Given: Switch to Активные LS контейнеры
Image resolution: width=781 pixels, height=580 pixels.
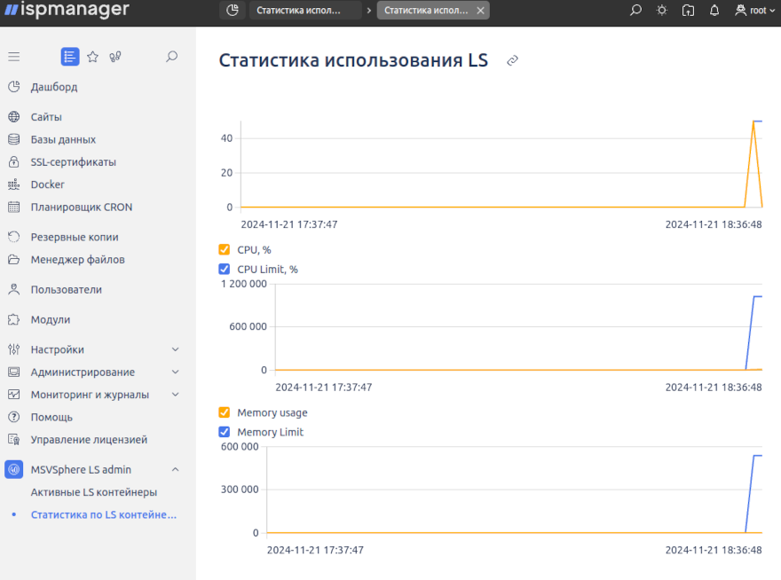Looking at the screenshot, I should click(96, 491).
